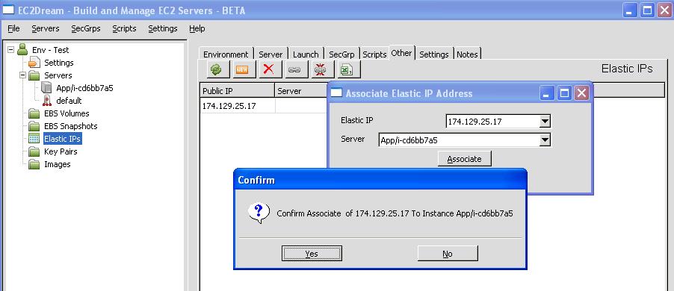Collapse the Servers tree node
This screenshot has width=674, height=291.
(x=22, y=75)
